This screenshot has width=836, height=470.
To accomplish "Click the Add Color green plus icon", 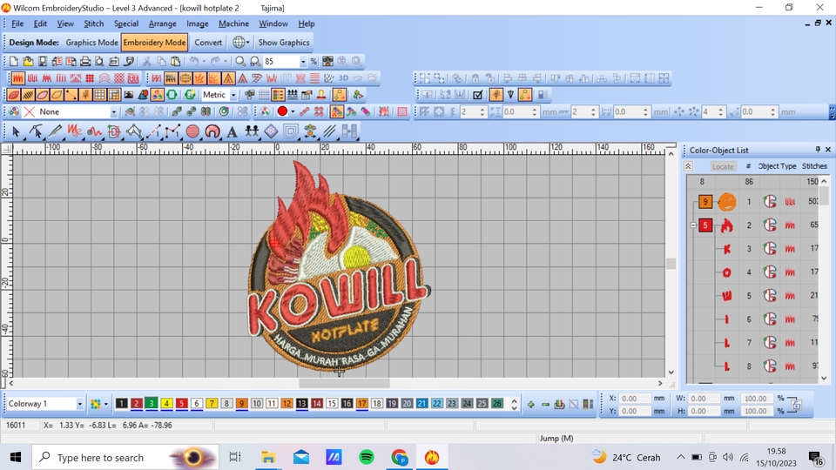I will (530, 405).
